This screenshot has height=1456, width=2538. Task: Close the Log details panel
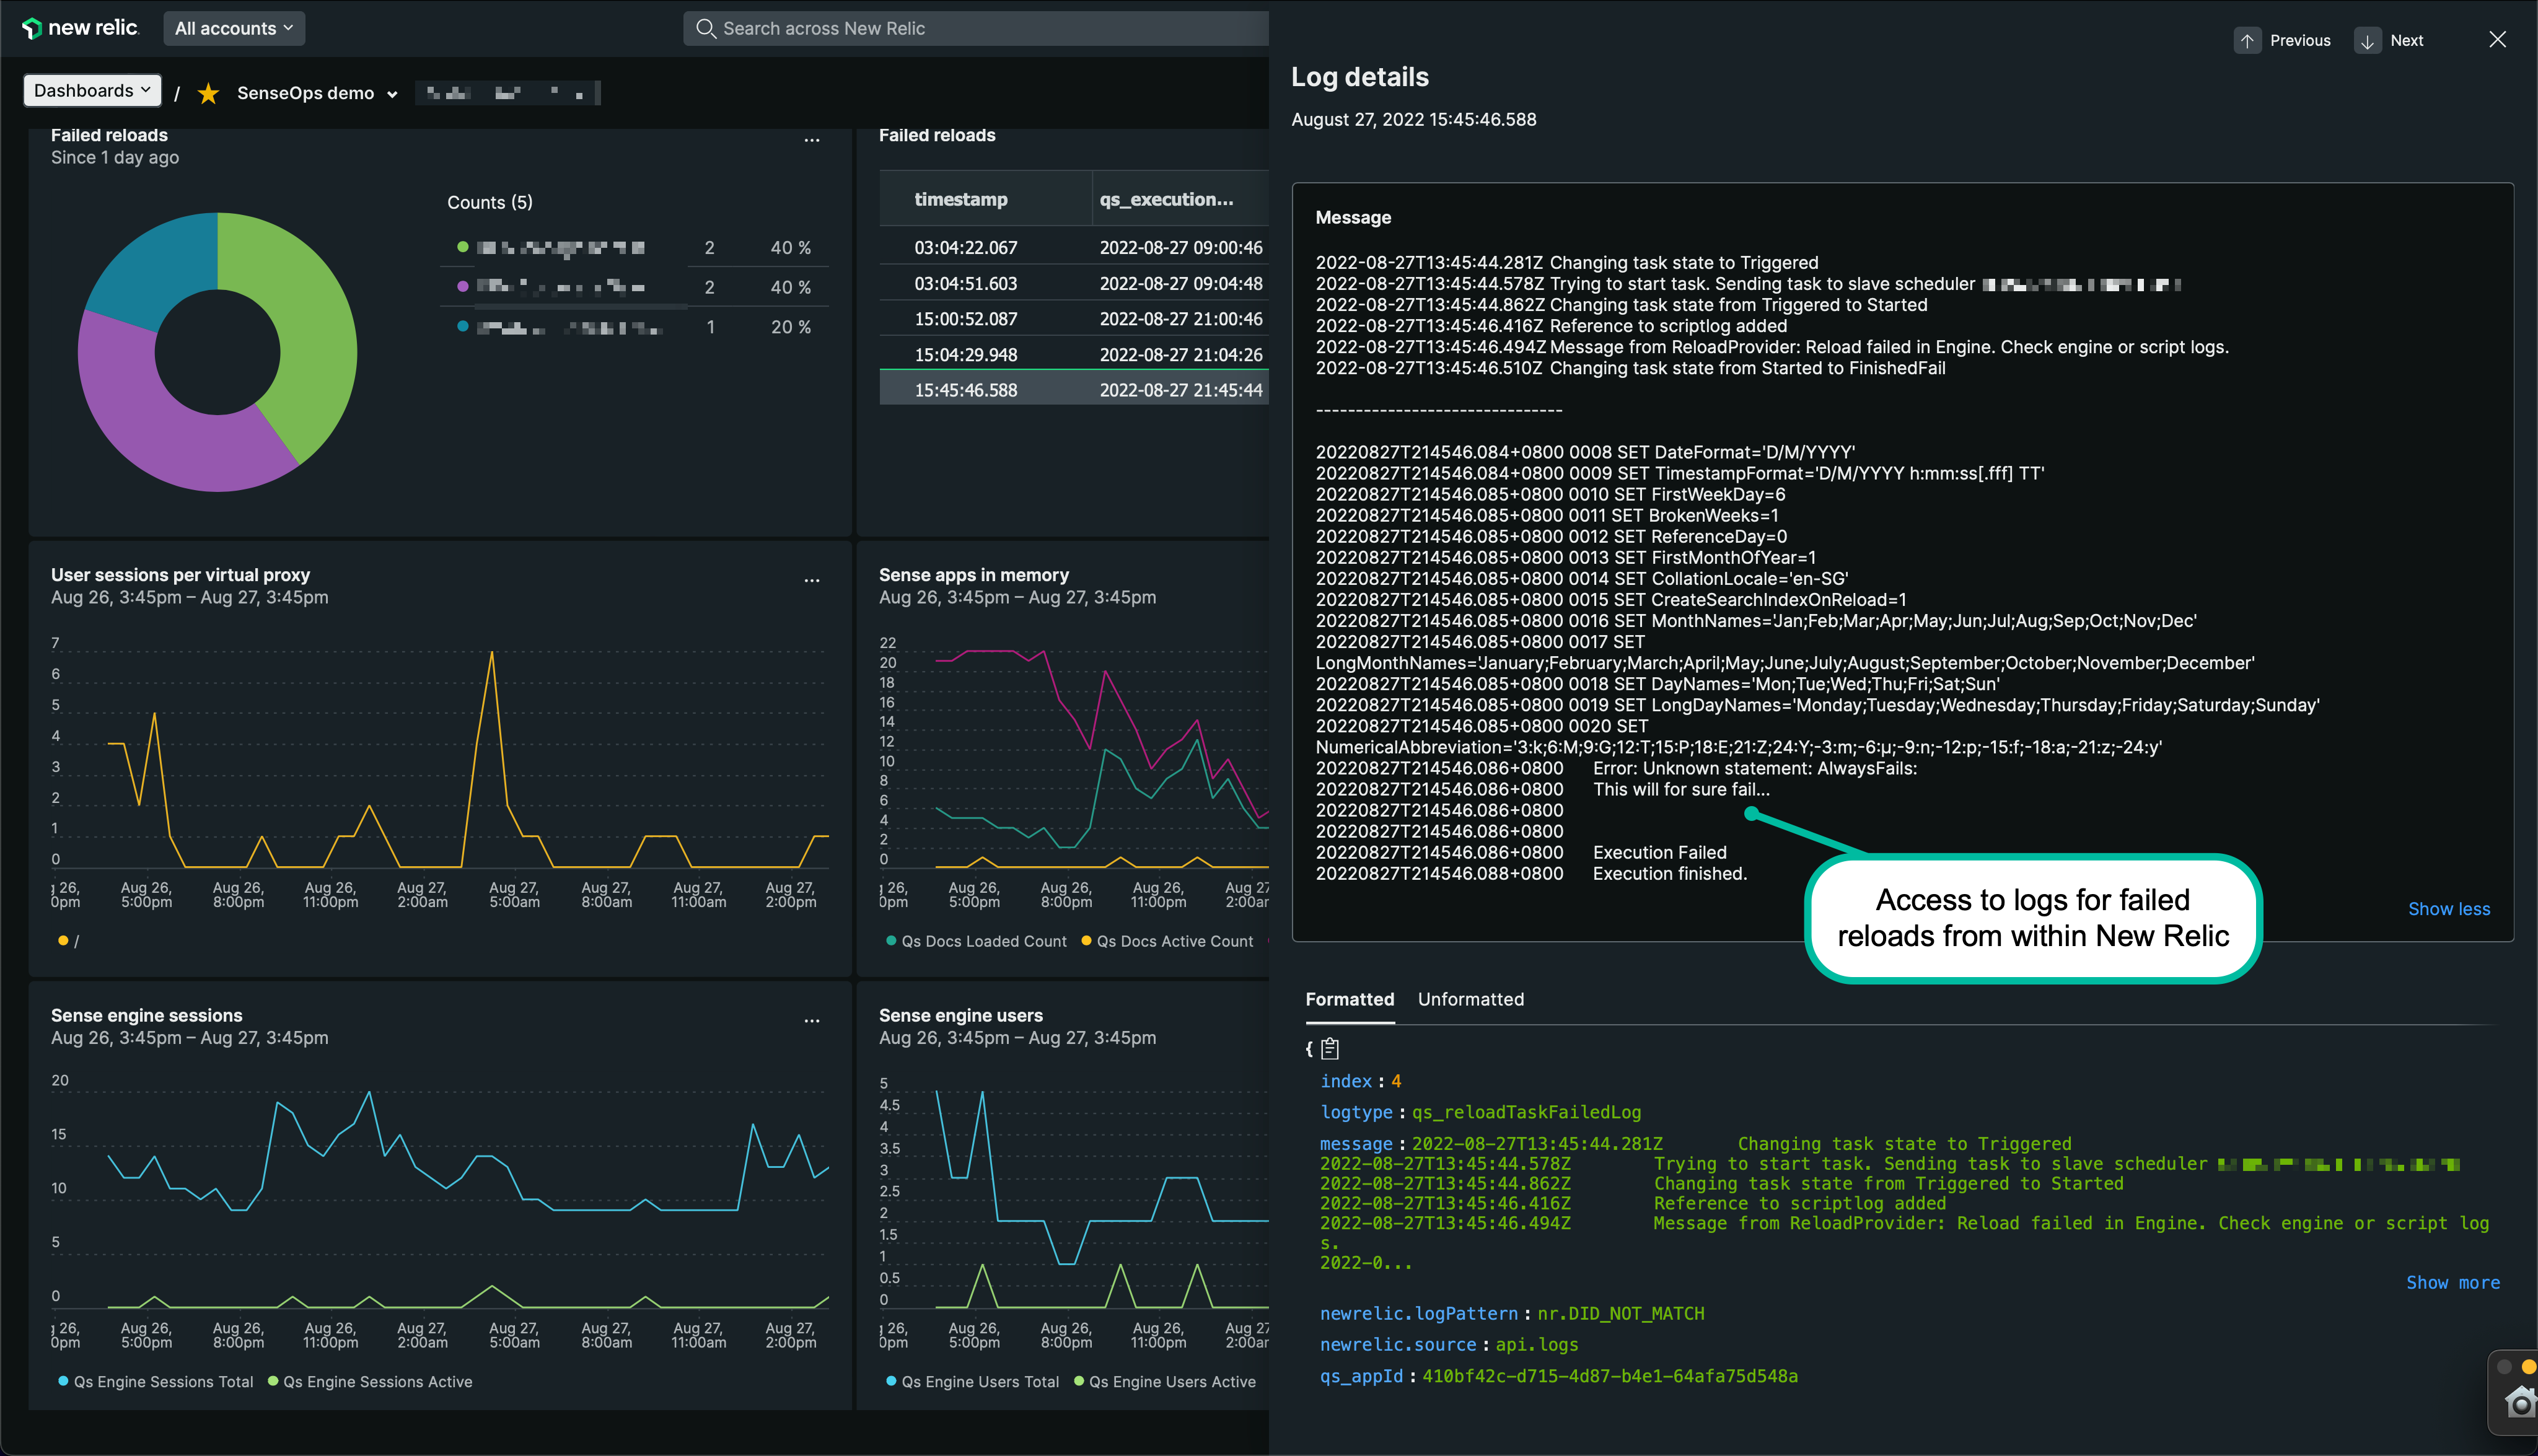(x=2497, y=40)
